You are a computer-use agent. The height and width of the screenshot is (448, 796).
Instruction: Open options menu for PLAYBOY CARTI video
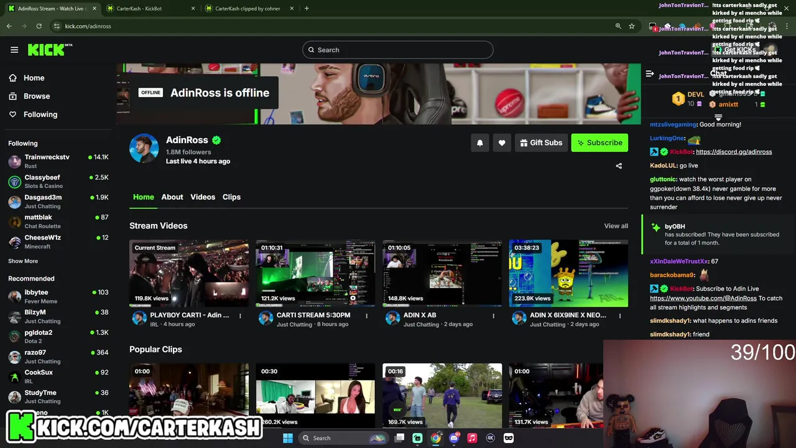pyautogui.click(x=240, y=316)
